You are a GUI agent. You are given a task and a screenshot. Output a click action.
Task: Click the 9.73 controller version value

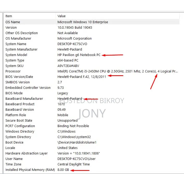[61, 88]
